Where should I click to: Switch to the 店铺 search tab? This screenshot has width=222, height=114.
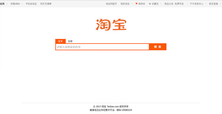pos(70,41)
